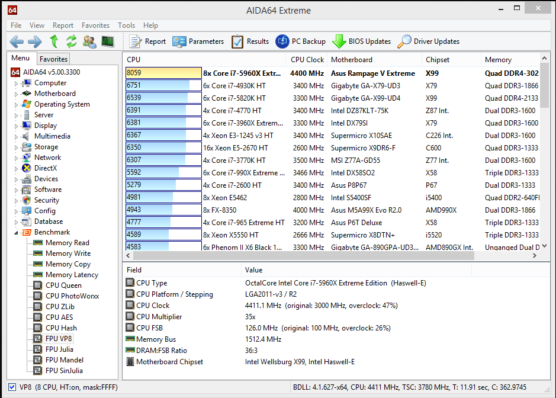556x398 pixels.
Task: Open the Help menu
Action: tap(150, 25)
